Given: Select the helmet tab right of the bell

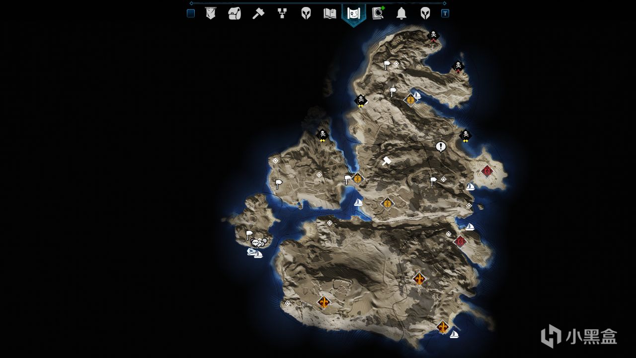Looking at the screenshot, I should tap(425, 13).
